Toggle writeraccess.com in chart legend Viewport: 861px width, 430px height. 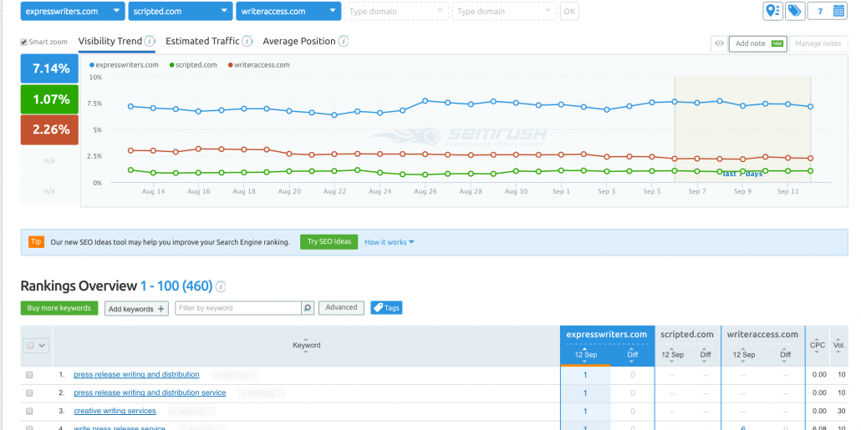click(x=258, y=65)
